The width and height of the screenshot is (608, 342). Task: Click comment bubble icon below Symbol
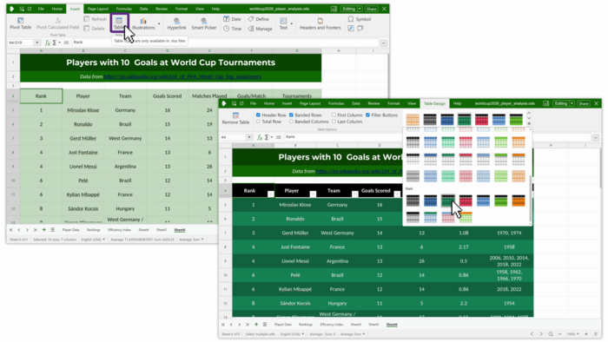(360, 29)
